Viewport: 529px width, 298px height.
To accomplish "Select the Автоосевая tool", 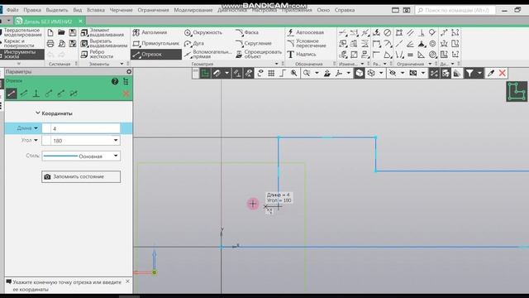I will coord(305,32).
